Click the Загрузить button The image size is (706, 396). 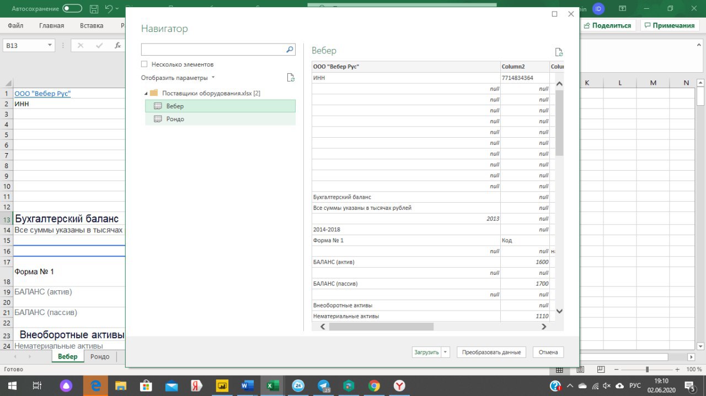pyautogui.click(x=426, y=352)
